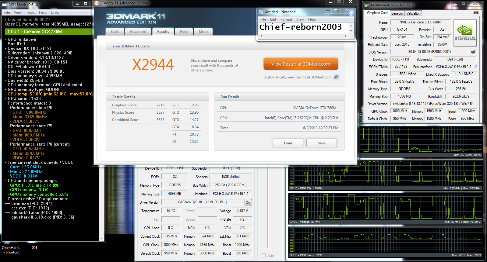The width and height of the screenshot is (487, 262).
Task: Select the GPU 1 - GeForce GTX 780M header
Action: [48, 32]
